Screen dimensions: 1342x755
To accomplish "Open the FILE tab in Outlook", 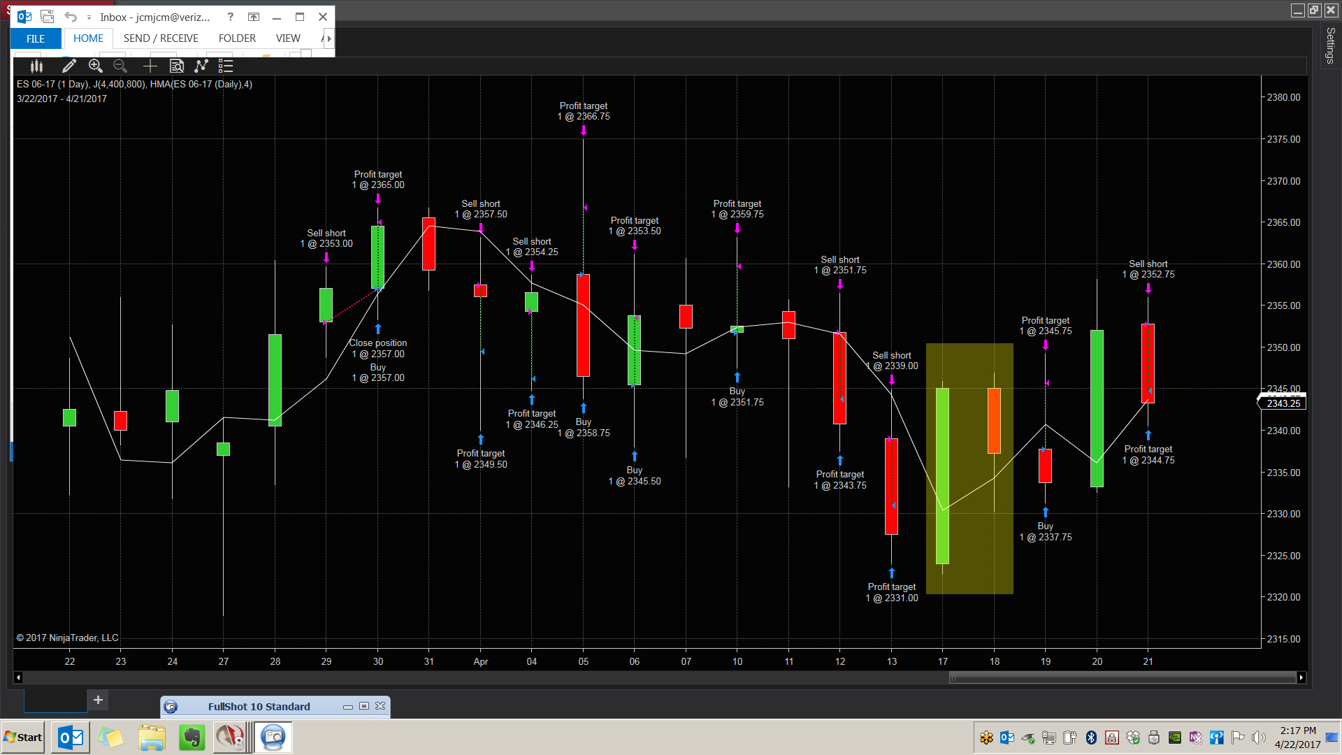I will (36, 38).
